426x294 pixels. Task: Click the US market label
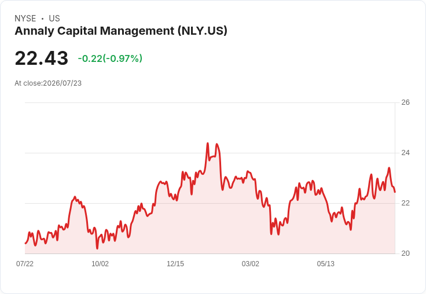[x=54, y=19]
